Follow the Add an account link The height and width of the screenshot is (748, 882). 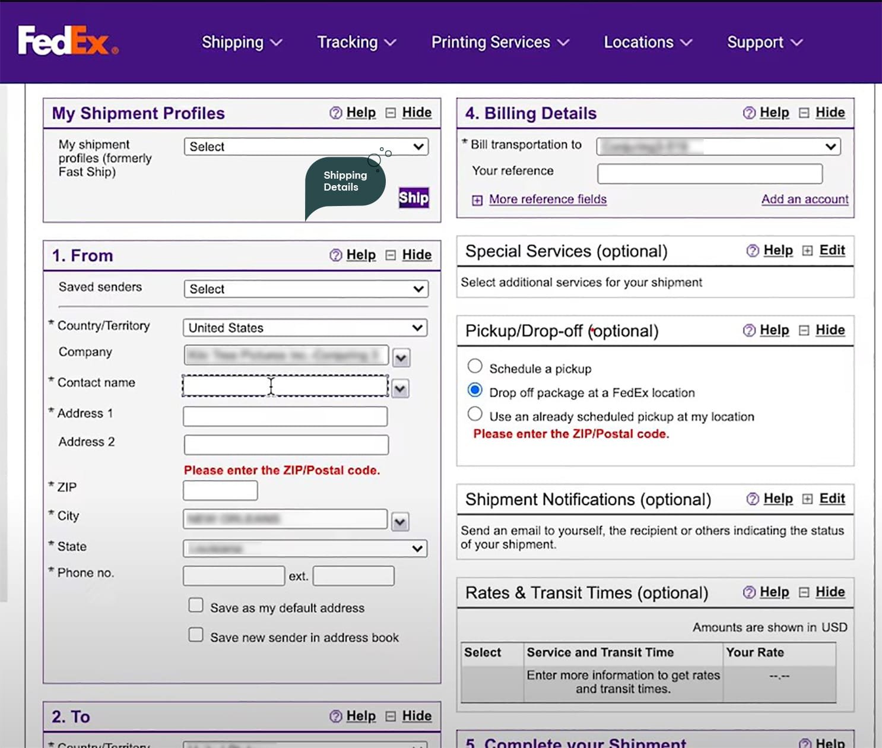click(x=804, y=199)
